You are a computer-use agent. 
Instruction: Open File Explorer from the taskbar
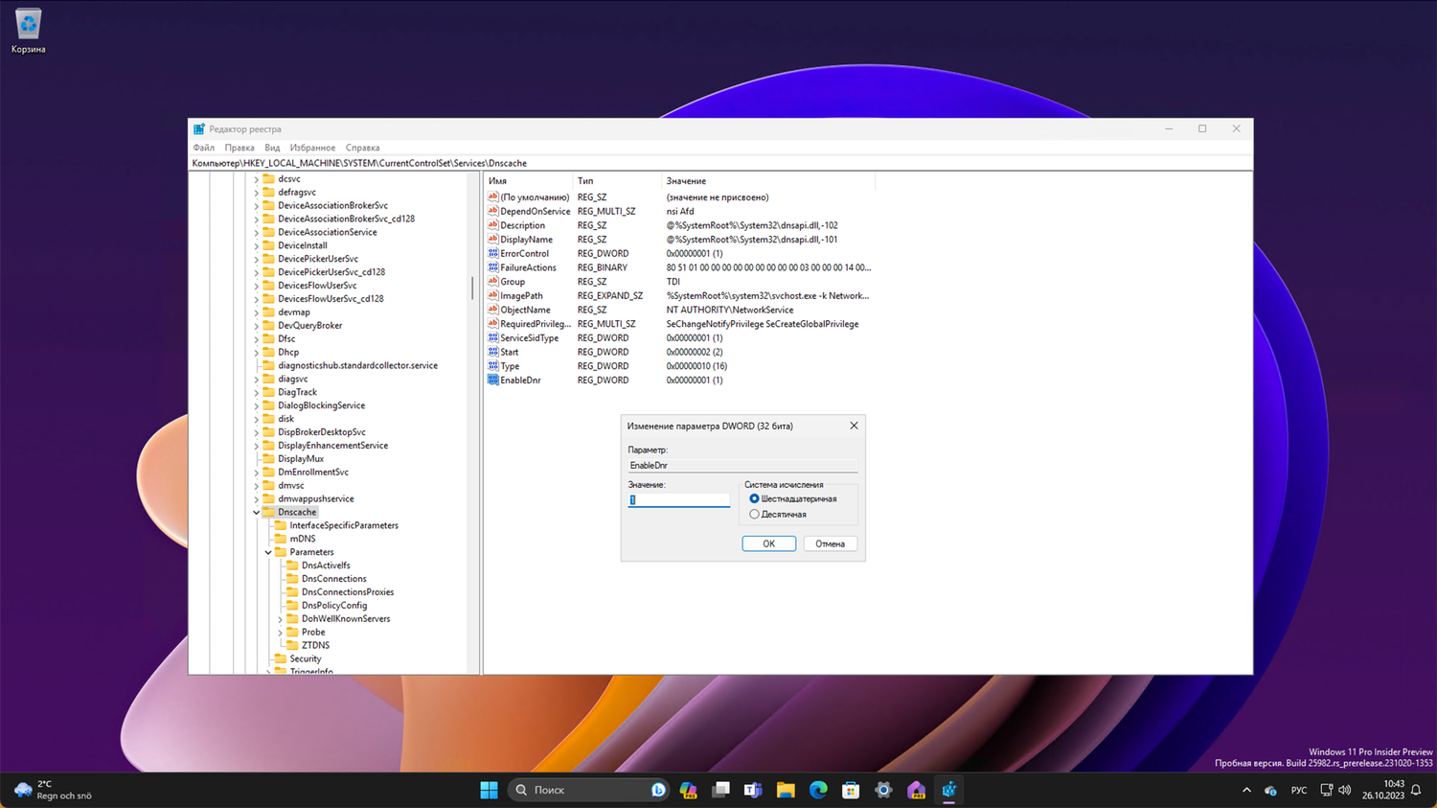786,790
